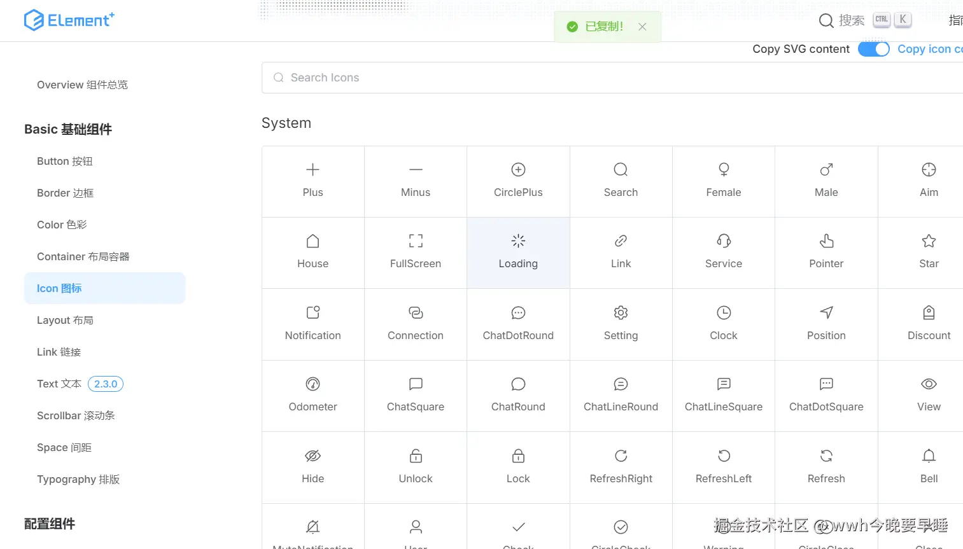The image size is (963, 549).
Task: Select the Setting gear icon
Action: click(x=621, y=324)
